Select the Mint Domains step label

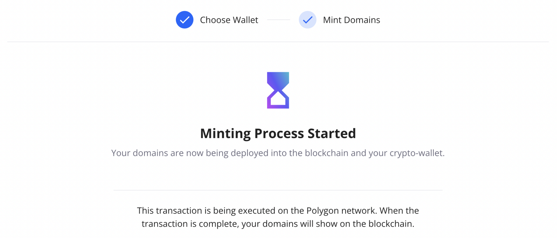click(x=351, y=20)
